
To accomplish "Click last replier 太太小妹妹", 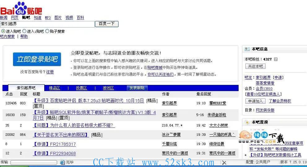I will click(219, 125).
